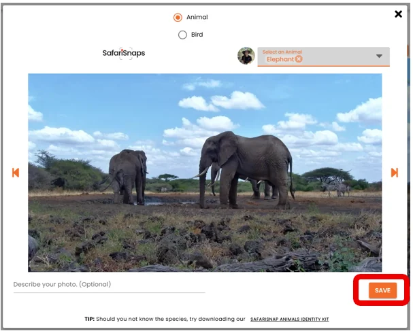
Task: Click the Elephant text in the selector
Action: click(280, 59)
